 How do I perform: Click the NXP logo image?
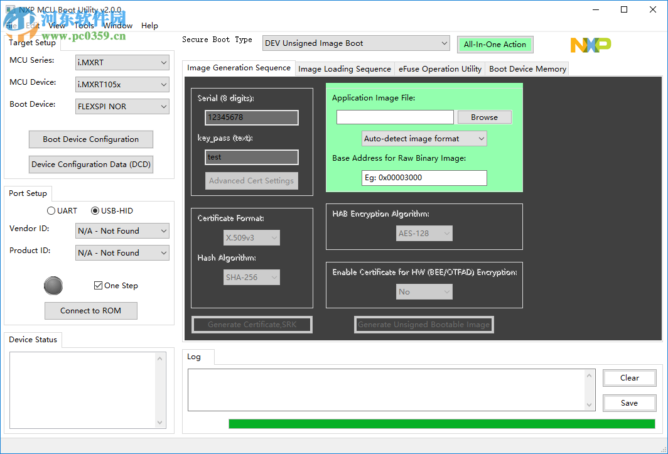(x=590, y=45)
